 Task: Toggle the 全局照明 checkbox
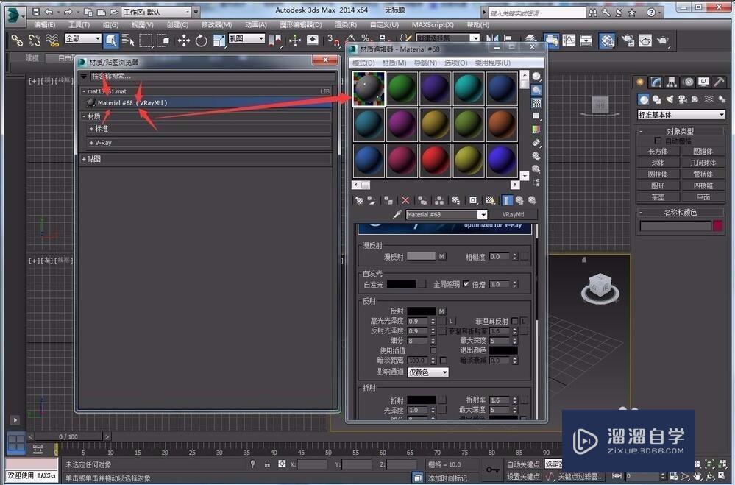[x=466, y=284]
